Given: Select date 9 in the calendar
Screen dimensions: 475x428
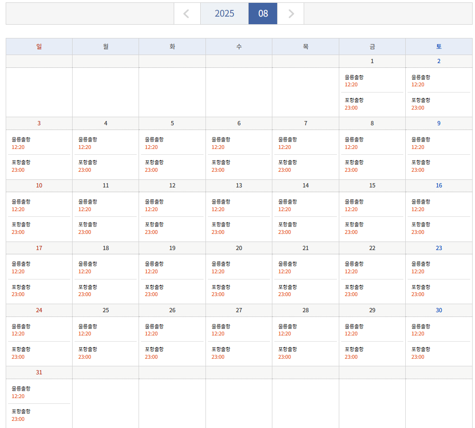Looking at the screenshot, I should (x=439, y=123).
